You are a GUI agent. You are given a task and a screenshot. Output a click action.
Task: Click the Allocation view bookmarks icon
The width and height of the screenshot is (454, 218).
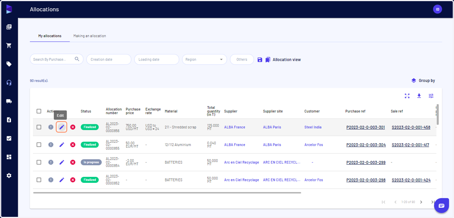point(268,60)
